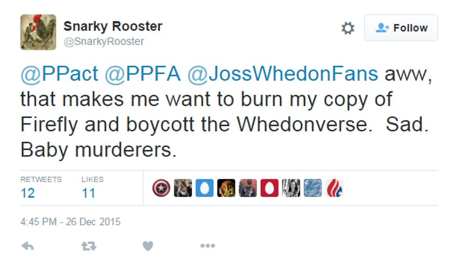
Task: Click the Snarky Rooster display name
Action: pyautogui.click(x=113, y=26)
